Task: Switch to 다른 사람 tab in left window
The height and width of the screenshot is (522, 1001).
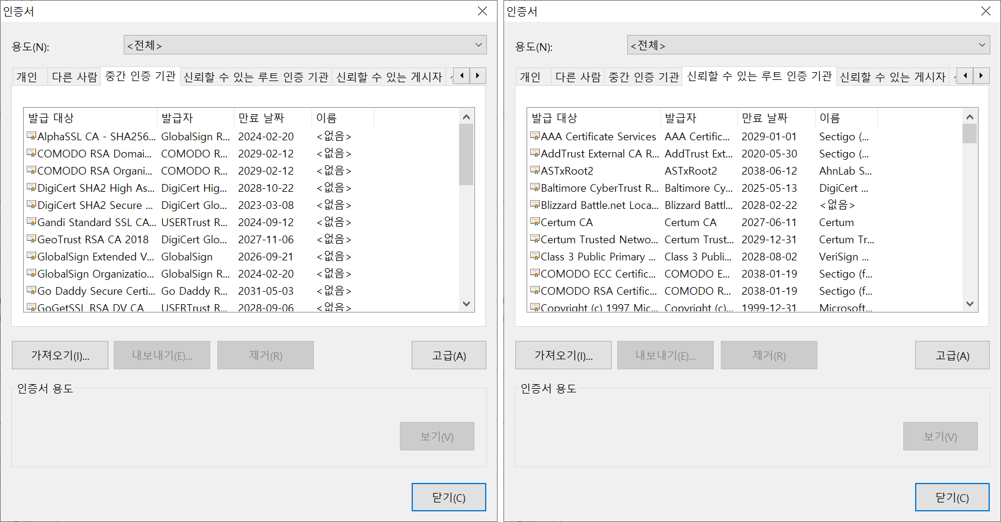Action: [74, 77]
